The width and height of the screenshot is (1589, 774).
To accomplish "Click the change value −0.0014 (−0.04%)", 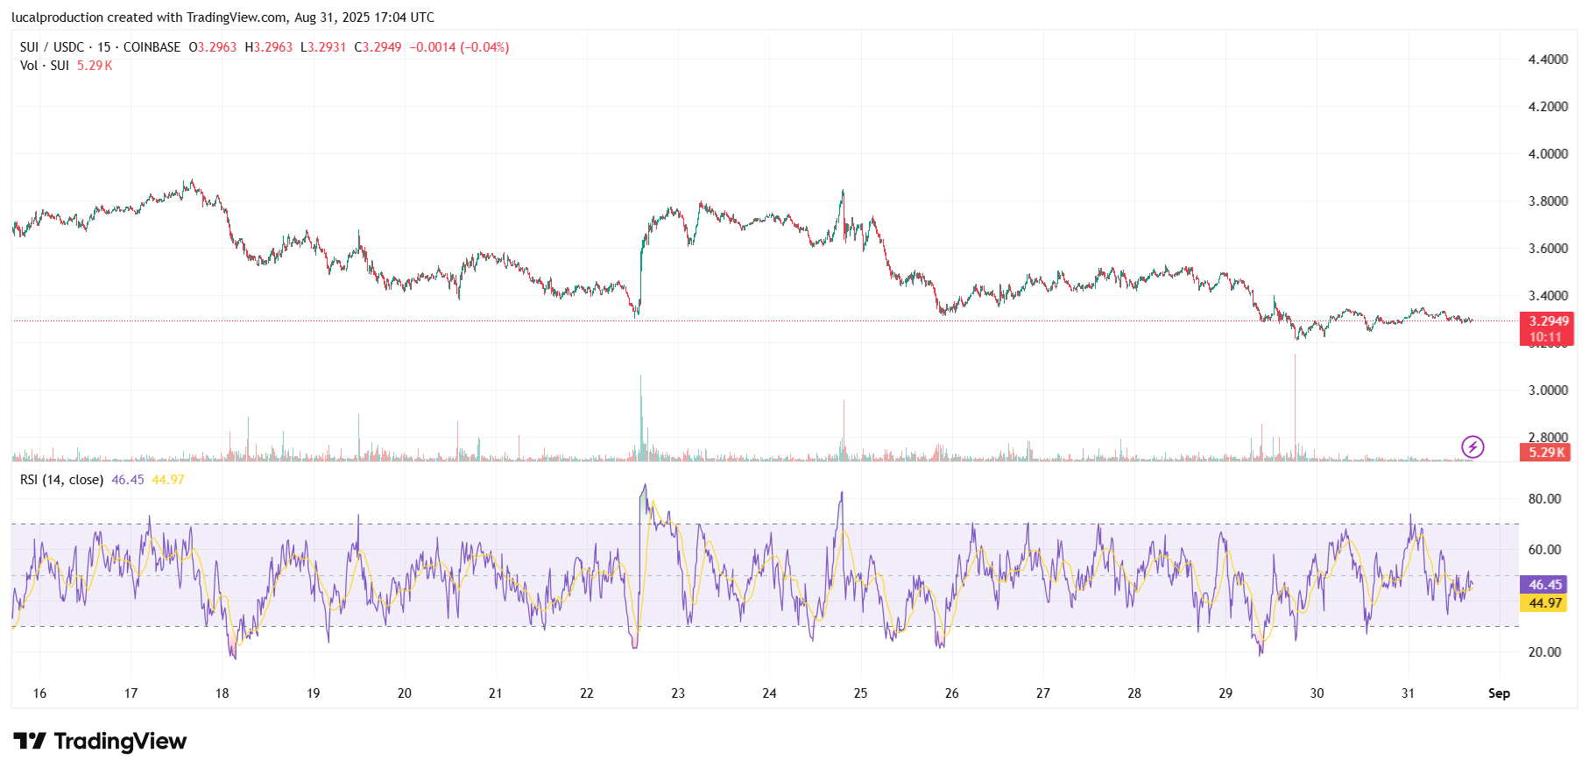I will click(x=459, y=47).
